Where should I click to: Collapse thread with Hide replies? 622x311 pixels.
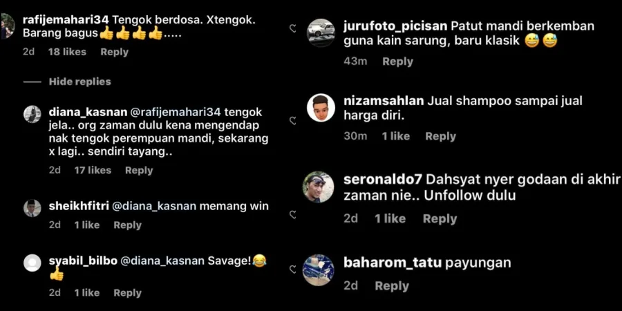tap(79, 82)
